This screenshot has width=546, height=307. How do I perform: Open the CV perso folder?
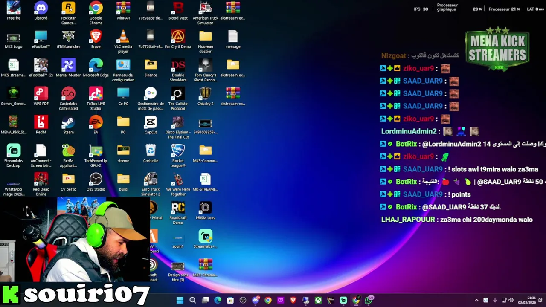pyautogui.click(x=68, y=182)
